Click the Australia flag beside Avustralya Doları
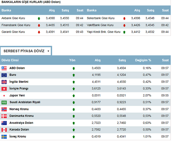Screen dimensions: 172x144 [x=4, y=123]
